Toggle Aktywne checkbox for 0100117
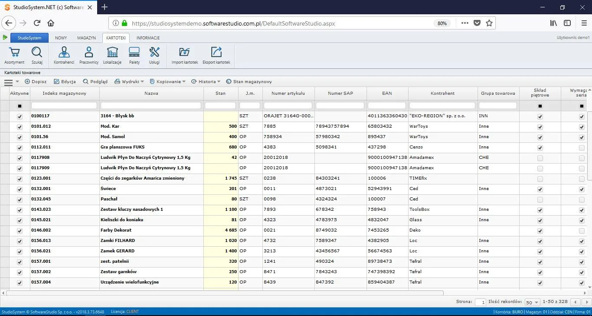The width and height of the screenshot is (592, 316). coord(20,116)
